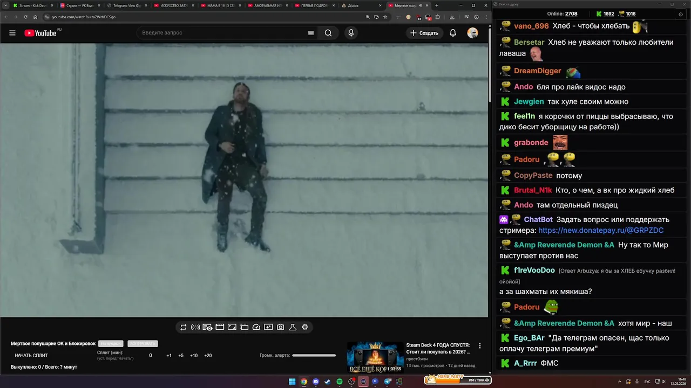Click the speedometer icon in player toolbar
The width and height of the screenshot is (691, 388).
pyautogui.click(x=256, y=327)
